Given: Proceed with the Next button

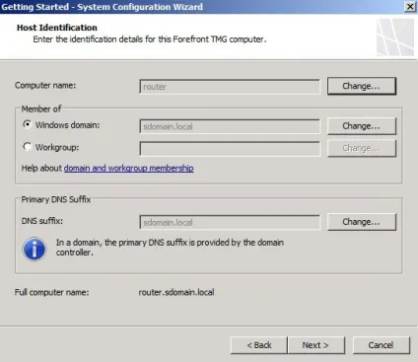Looking at the screenshot, I should 316,345.
